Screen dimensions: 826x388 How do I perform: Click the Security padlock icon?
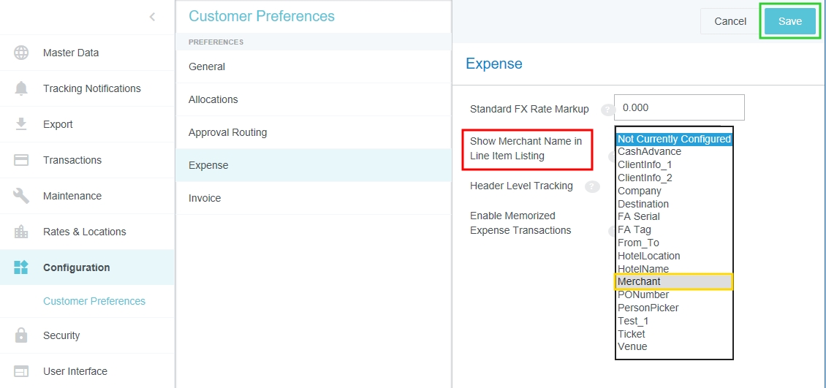tap(21, 335)
